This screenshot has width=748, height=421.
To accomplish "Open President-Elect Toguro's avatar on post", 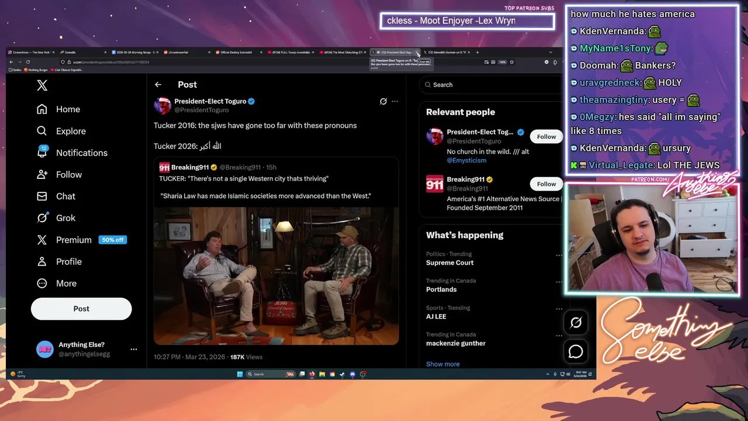I will [x=162, y=105].
